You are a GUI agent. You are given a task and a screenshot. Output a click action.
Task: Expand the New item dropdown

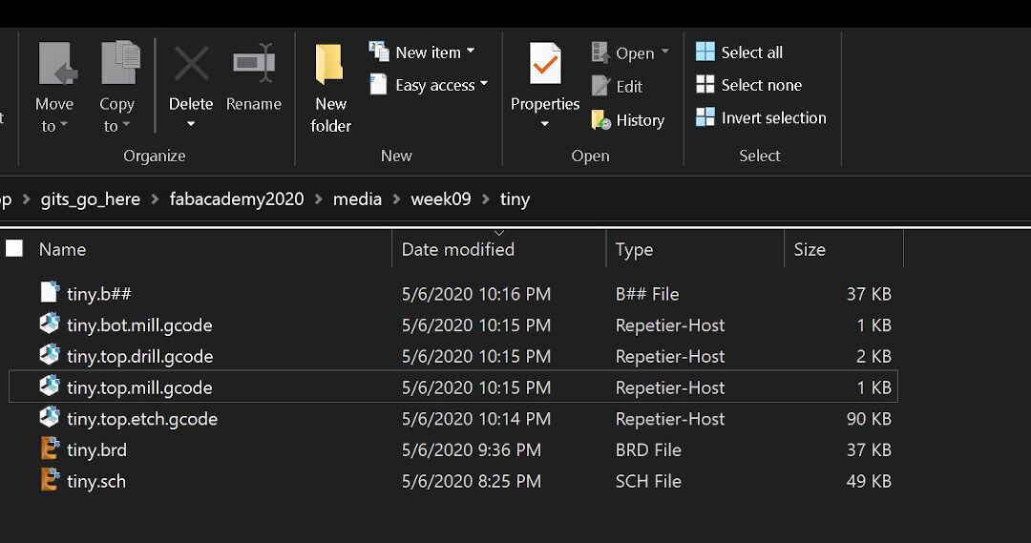click(x=470, y=52)
